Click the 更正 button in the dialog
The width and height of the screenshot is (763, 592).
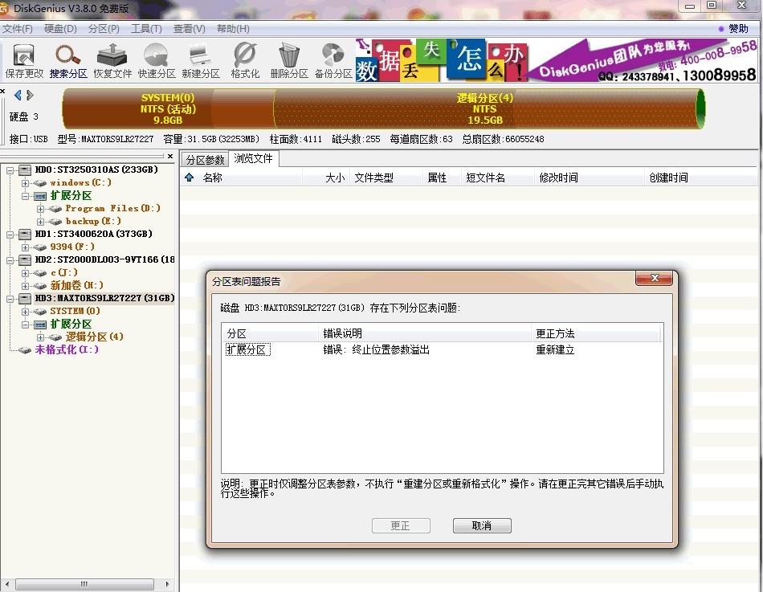pyautogui.click(x=401, y=526)
